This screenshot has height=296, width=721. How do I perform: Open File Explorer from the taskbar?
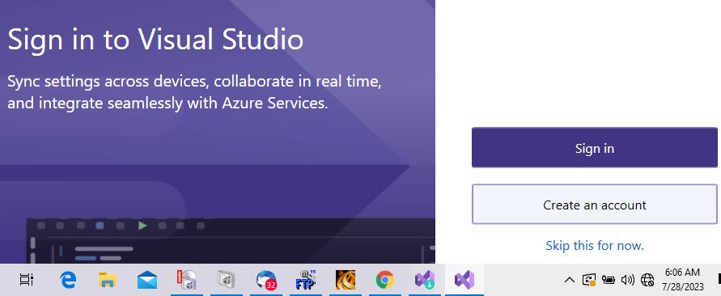point(108,280)
